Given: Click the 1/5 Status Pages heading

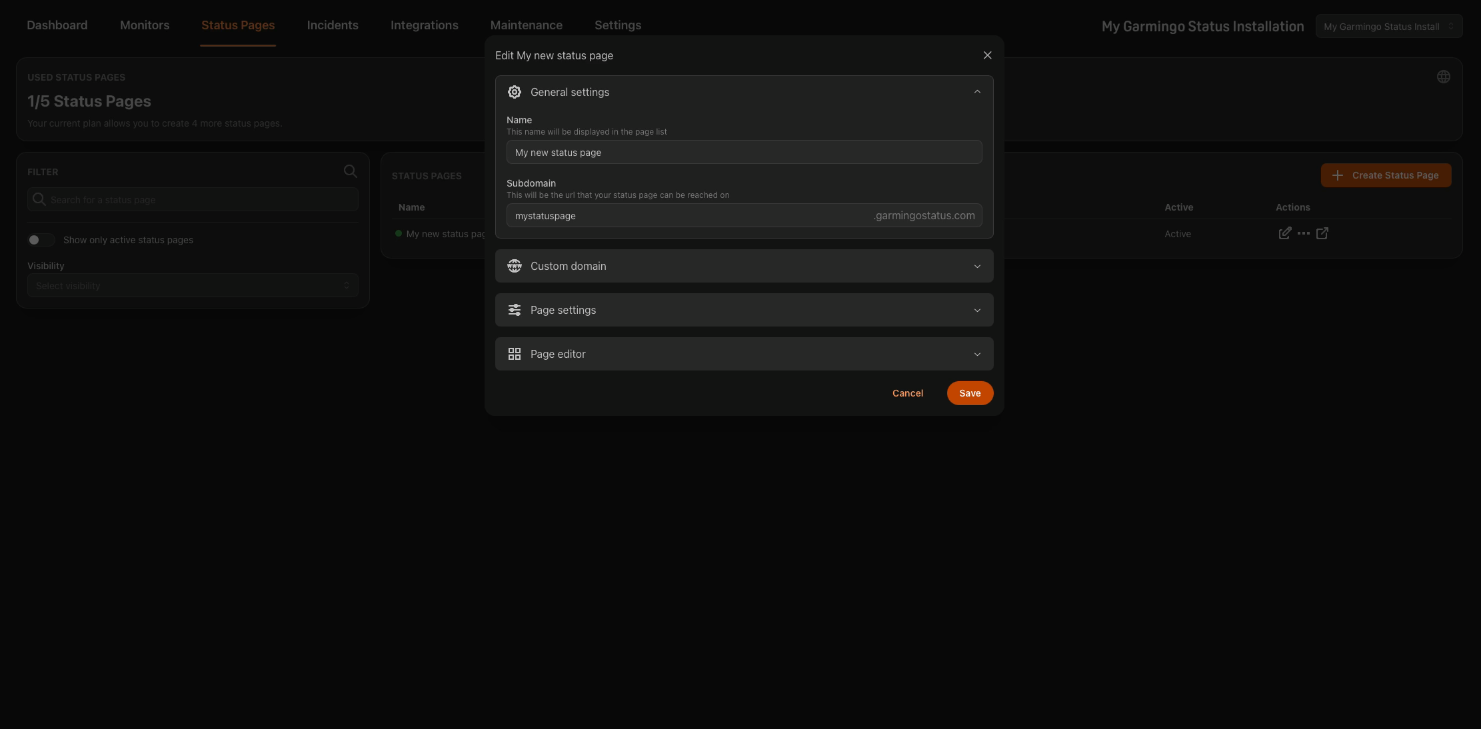Looking at the screenshot, I should [89, 101].
